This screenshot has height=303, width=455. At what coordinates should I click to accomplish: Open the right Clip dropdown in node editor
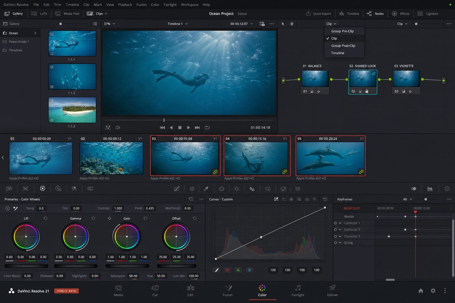[x=402, y=24]
